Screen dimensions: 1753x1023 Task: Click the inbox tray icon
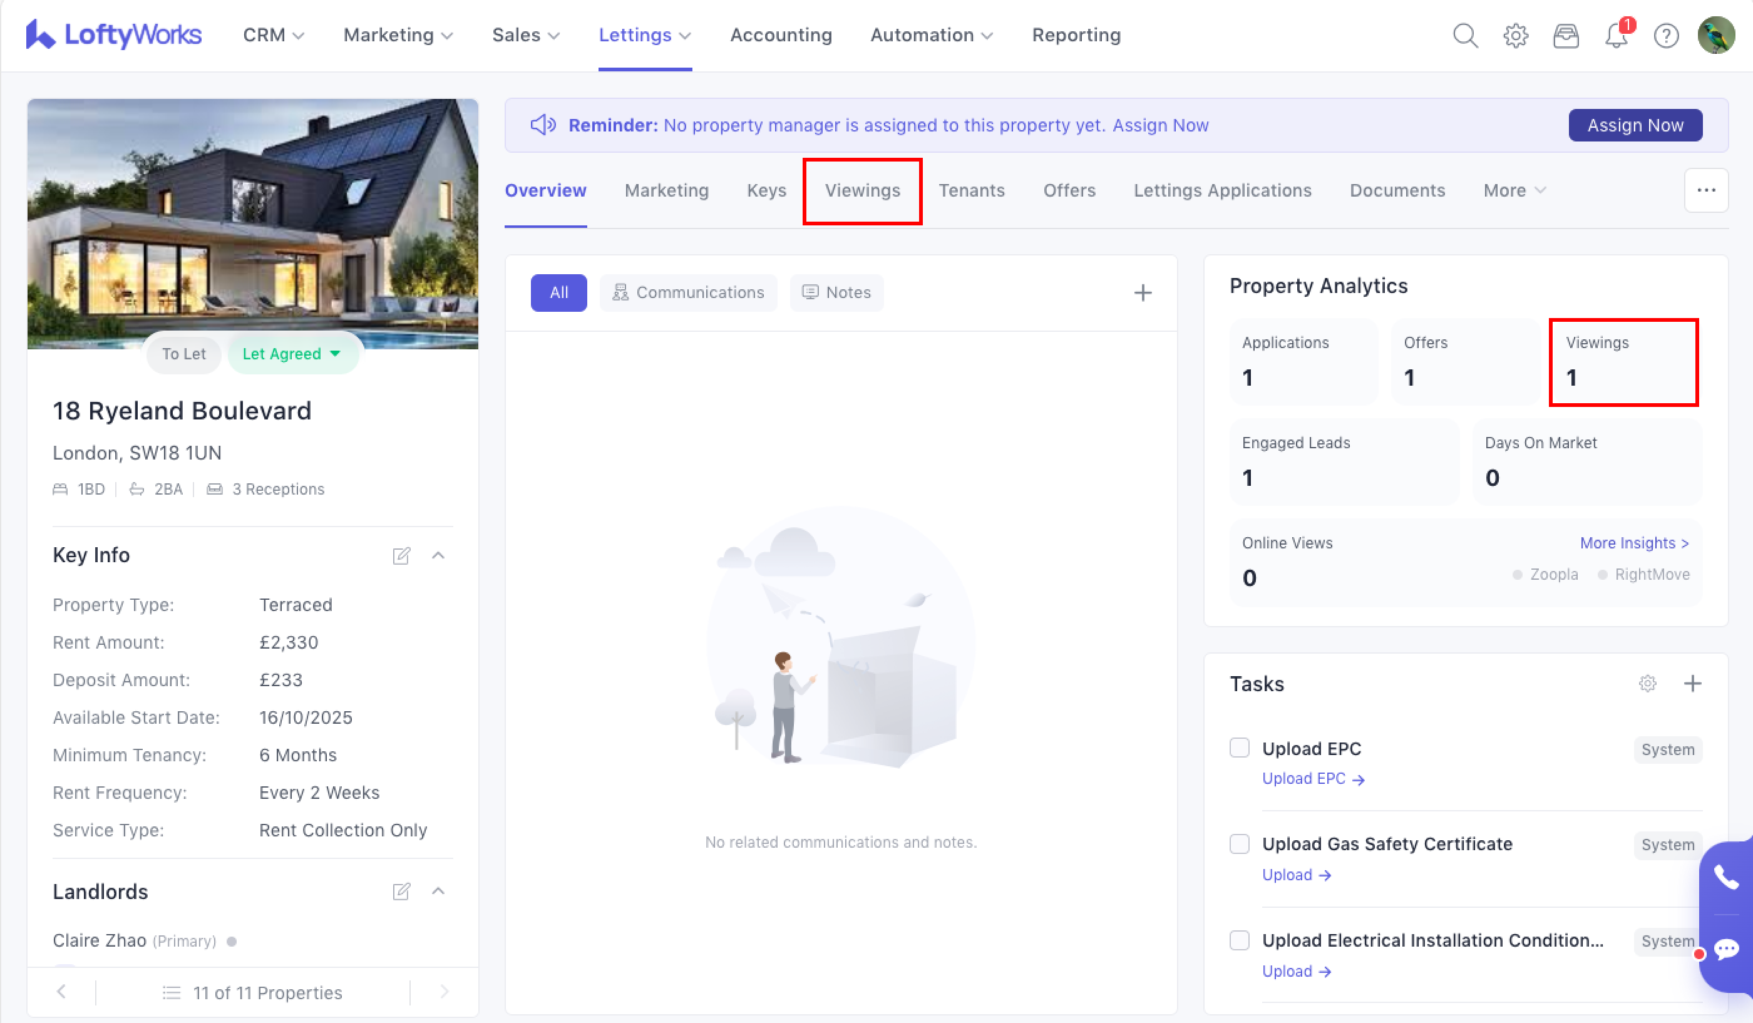[1566, 36]
